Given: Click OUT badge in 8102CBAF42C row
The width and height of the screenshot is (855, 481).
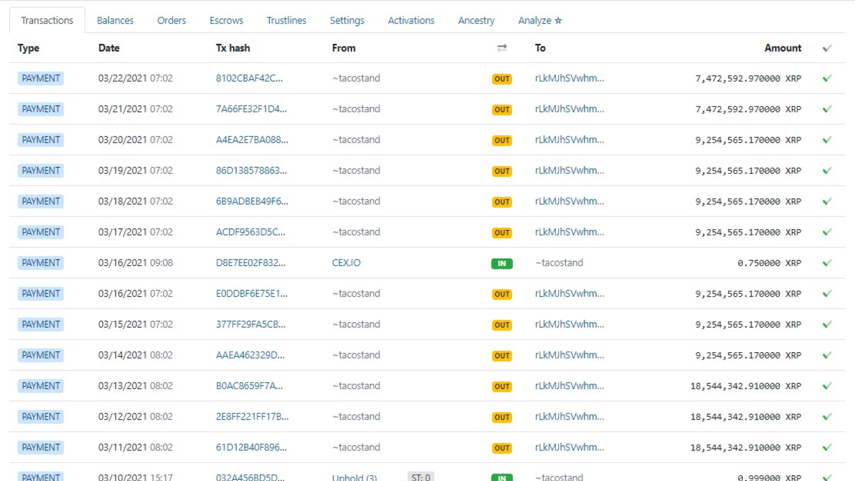Looking at the screenshot, I should [502, 79].
